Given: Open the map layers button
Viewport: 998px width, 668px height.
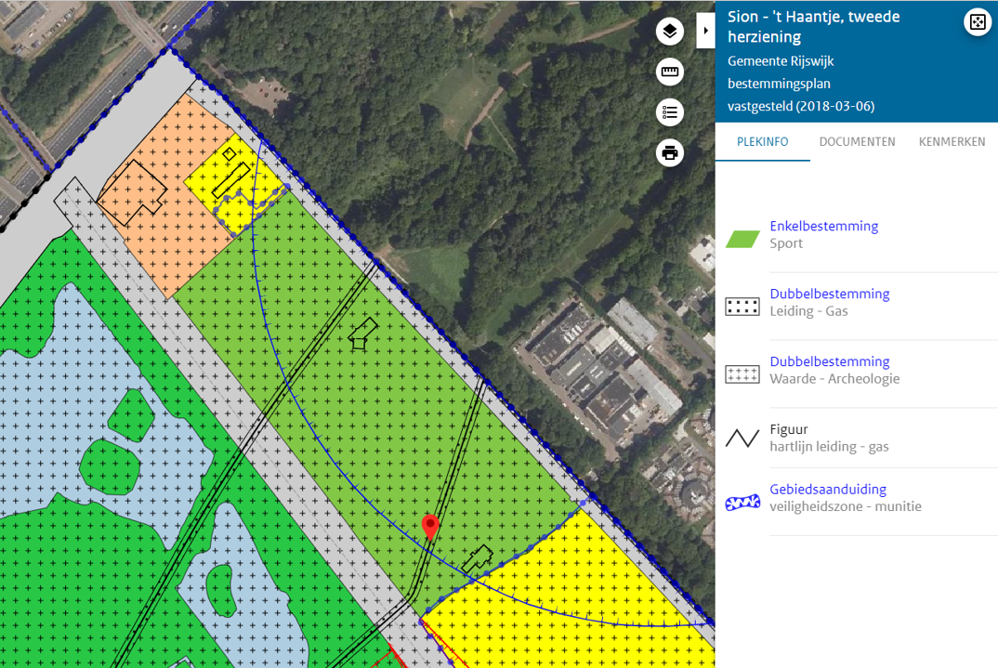Looking at the screenshot, I should [670, 32].
